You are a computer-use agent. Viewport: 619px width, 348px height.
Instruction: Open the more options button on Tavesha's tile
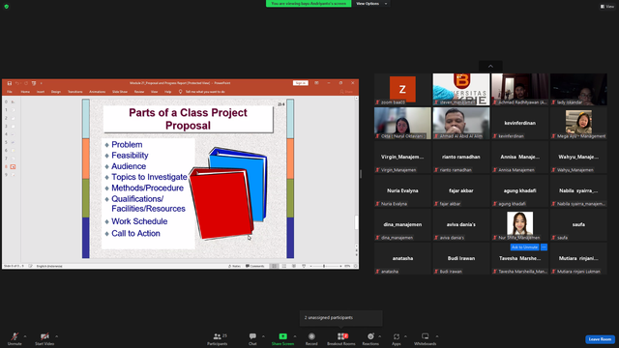click(544, 247)
